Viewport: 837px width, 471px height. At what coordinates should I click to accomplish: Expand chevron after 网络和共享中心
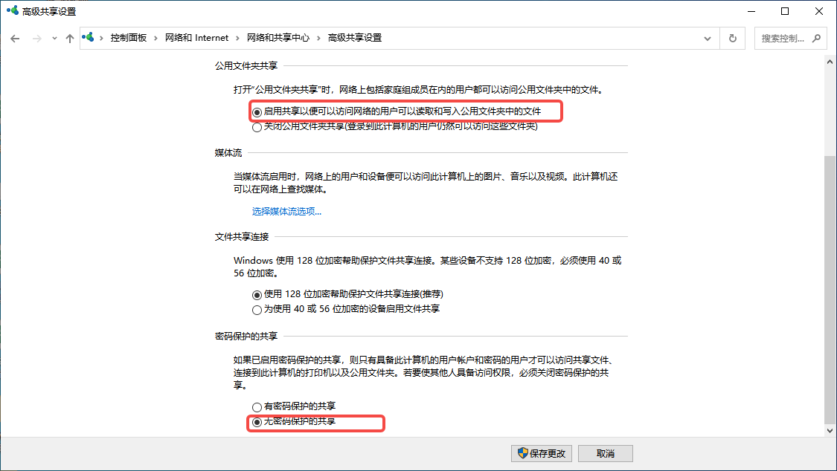point(318,38)
